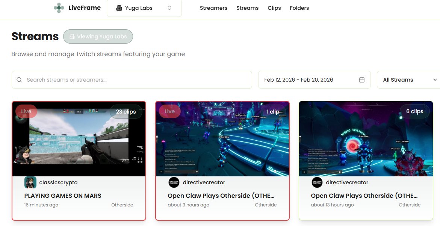The image size is (440, 226).
Task: Click the magnifier icon in search box
Action: [19, 80]
